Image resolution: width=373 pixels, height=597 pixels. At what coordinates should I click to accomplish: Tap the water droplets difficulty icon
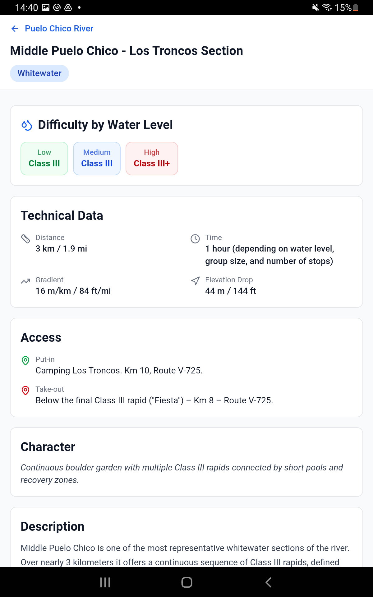pos(27,125)
